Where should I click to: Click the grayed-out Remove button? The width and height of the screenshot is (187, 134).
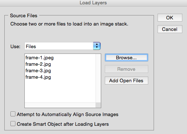pyautogui.click(x=126, y=69)
